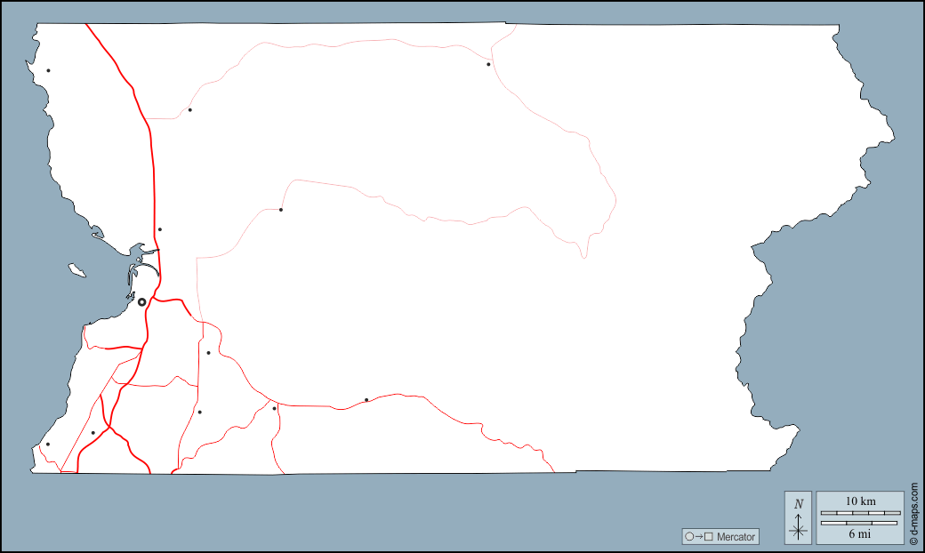925x553 pixels.
Task: Select the northeastern-most city dot on thin road
Action: pos(488,64)
